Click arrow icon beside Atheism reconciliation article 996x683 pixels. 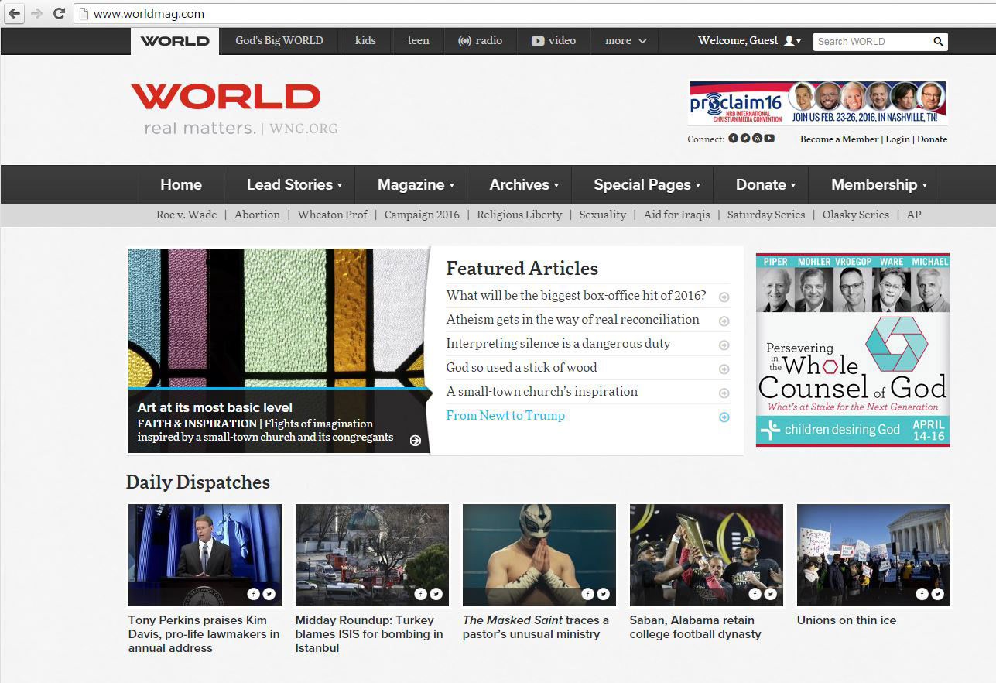(724, 321)
